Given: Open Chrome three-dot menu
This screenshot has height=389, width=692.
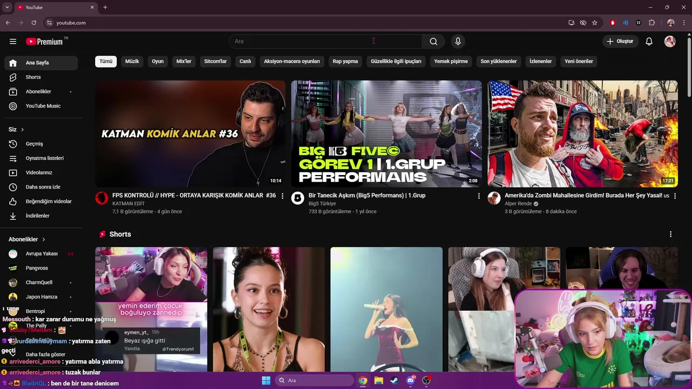Looking at the screenshot, I should pos(684,23).
